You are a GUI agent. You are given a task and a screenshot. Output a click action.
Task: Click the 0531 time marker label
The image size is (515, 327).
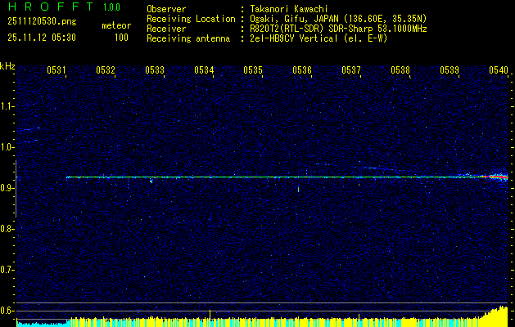[56, 69]
